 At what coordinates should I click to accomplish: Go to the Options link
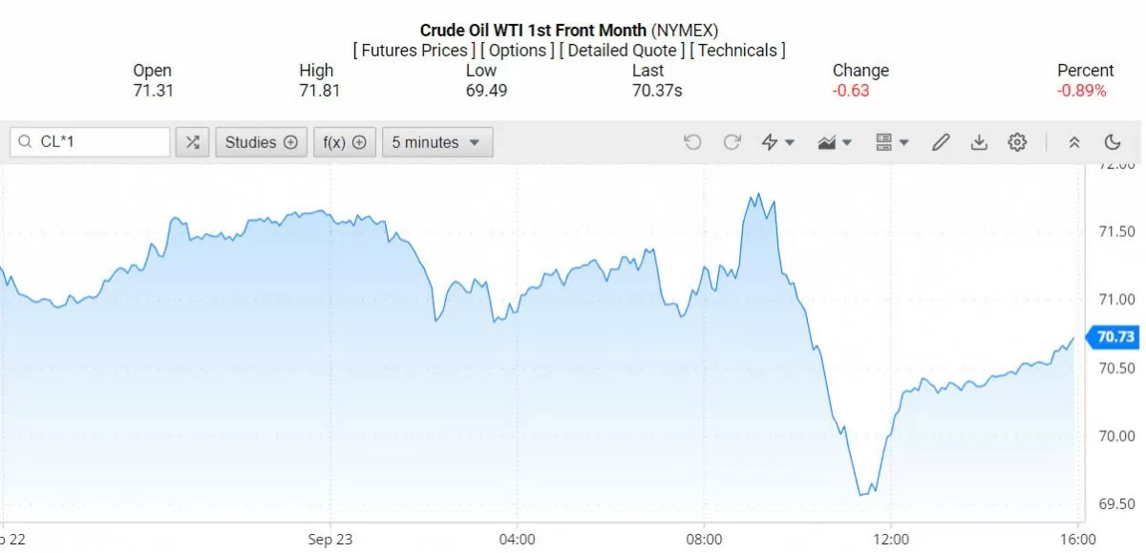pyautogui.click(x=517, y=50)
